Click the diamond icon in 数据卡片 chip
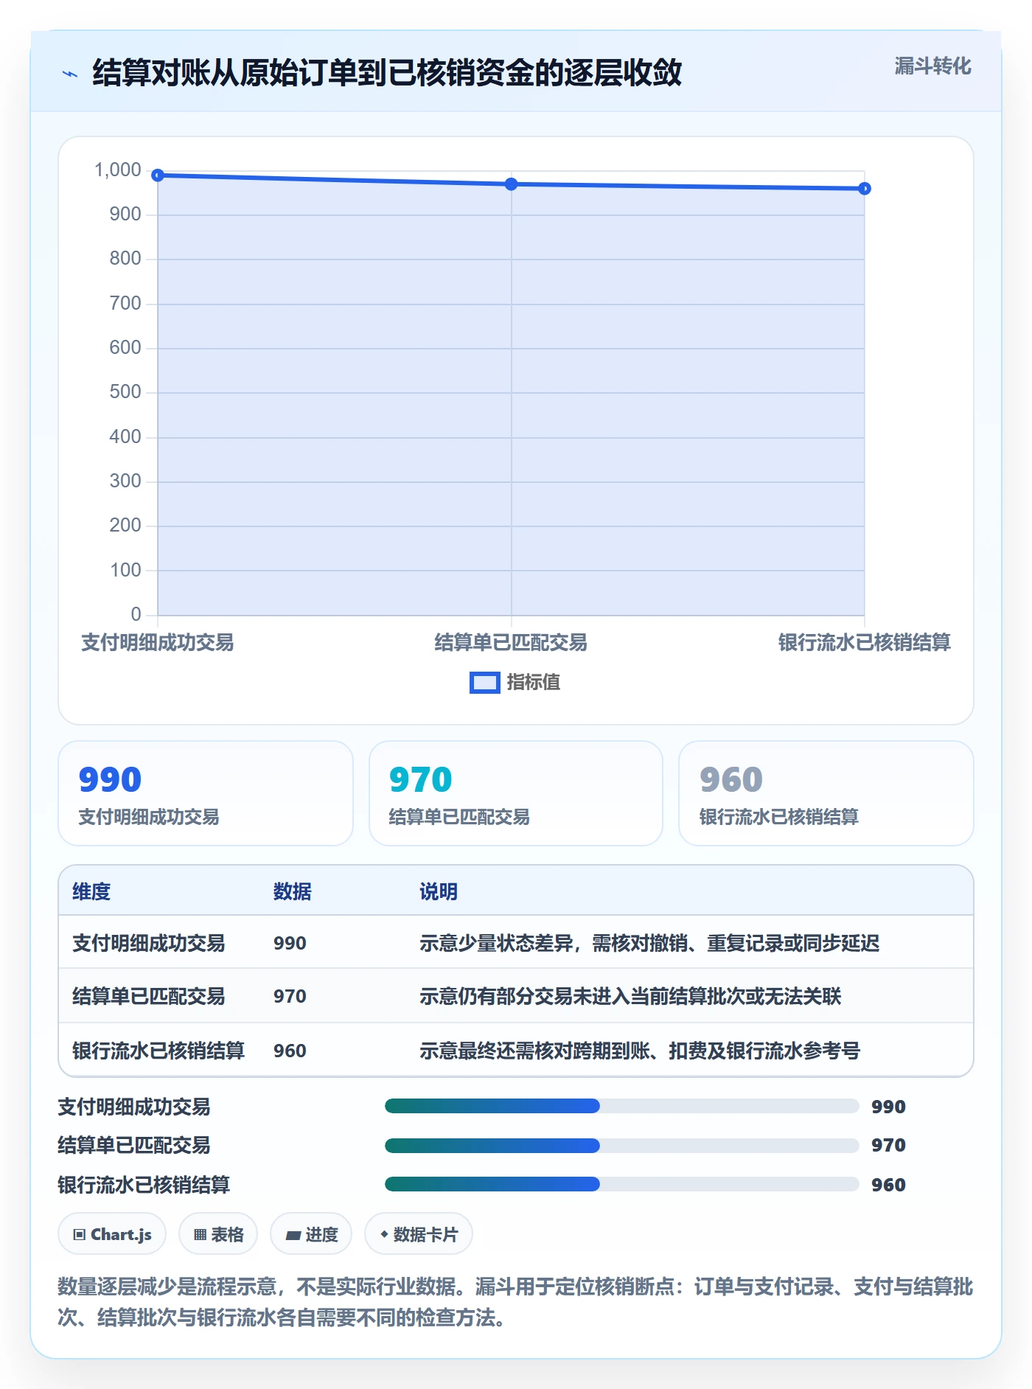 (x=384, y=1234)
